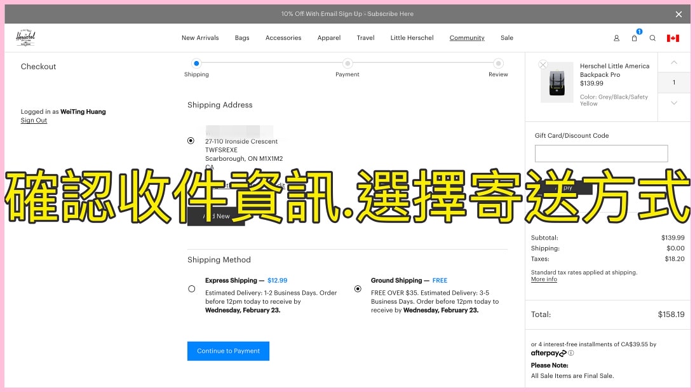Click the Afterpay info icon
The height and width of the screenshot is (392, 695).
click(571, 353)
